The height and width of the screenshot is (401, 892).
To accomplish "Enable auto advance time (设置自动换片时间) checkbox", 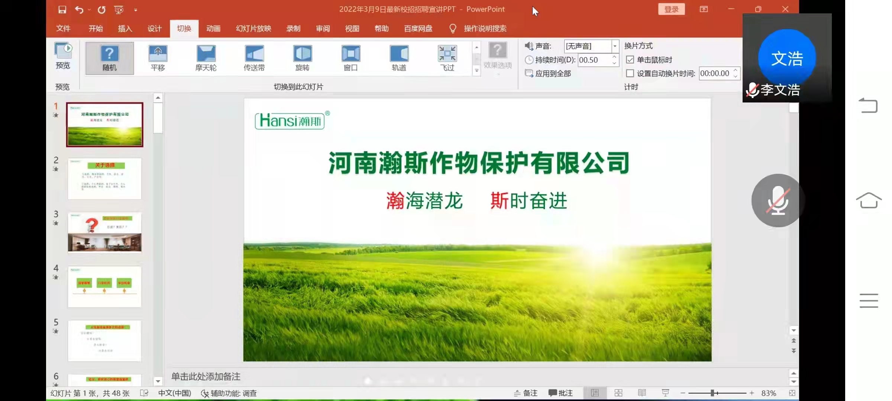I will 630,74.
